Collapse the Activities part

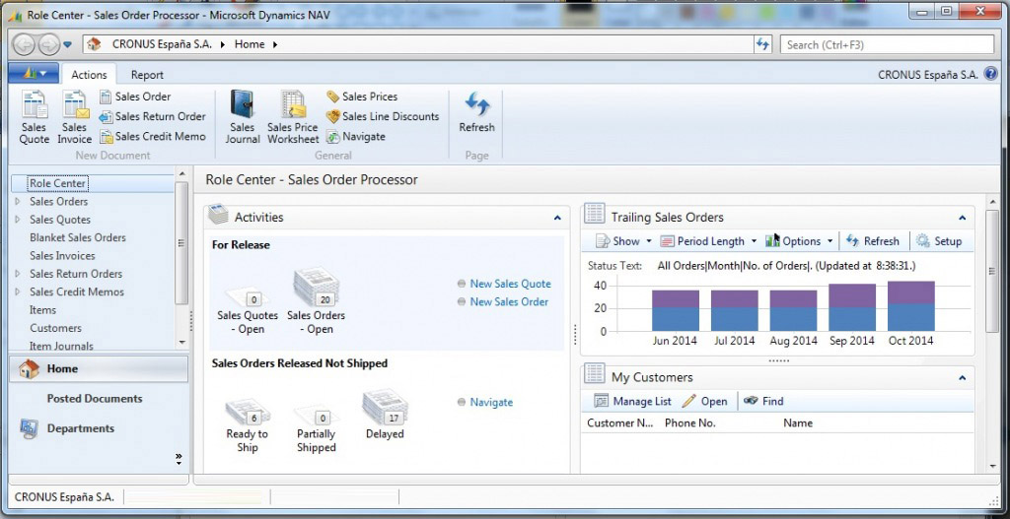click(x=557, y=218)
